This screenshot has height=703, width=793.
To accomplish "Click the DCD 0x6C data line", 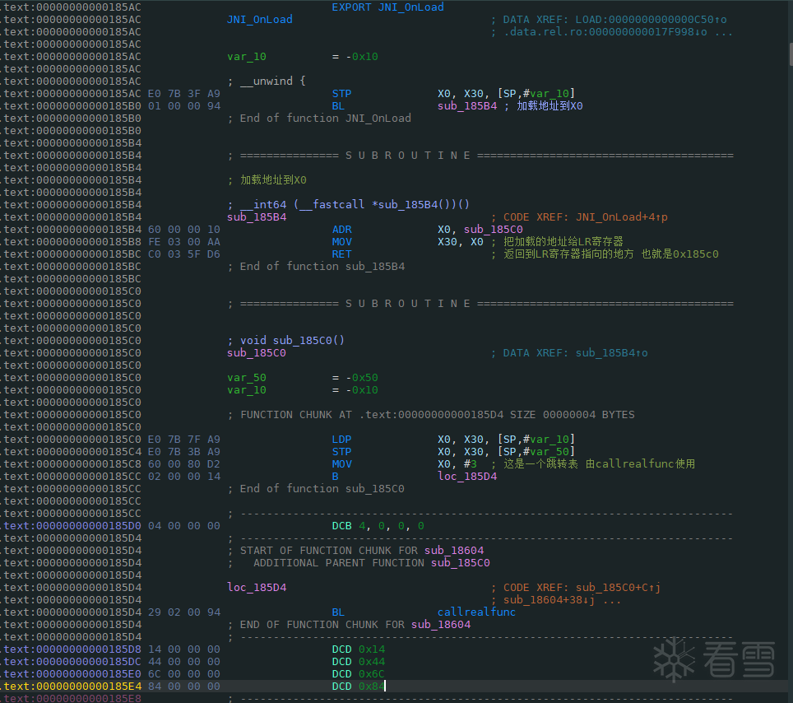I will coord(358,674).
